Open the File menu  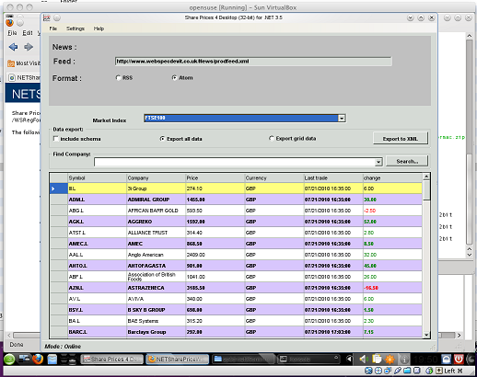coord(53,29)
